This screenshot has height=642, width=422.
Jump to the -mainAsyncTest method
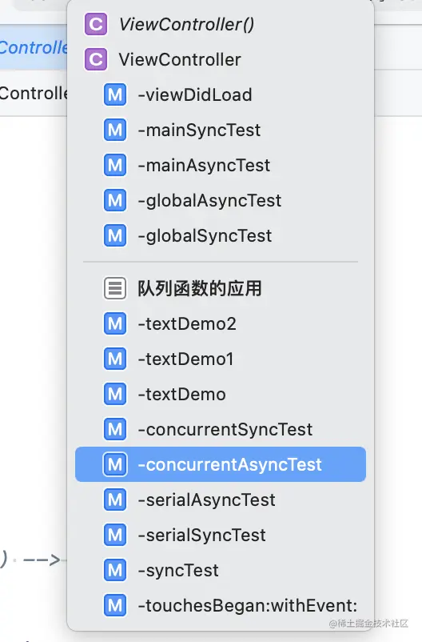pos(221,165)
